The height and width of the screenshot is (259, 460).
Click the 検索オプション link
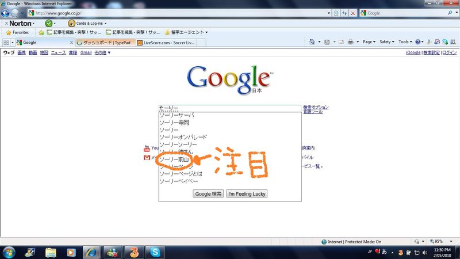(x=316, y=107)
